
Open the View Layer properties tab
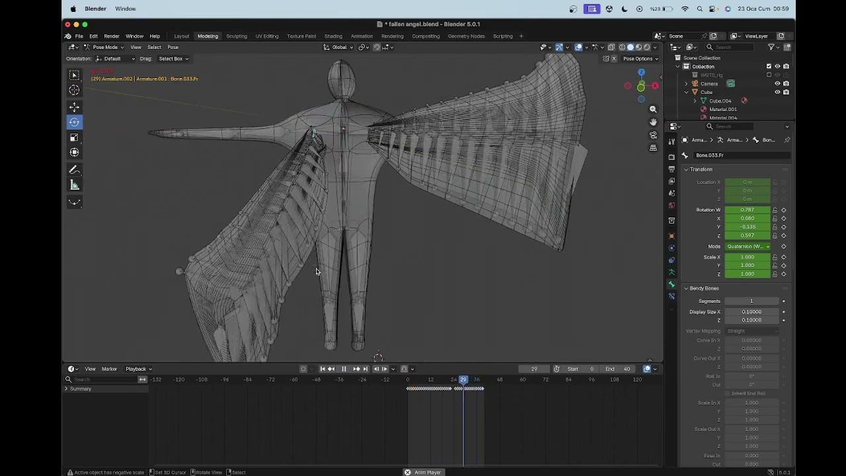tap(672, 180)
